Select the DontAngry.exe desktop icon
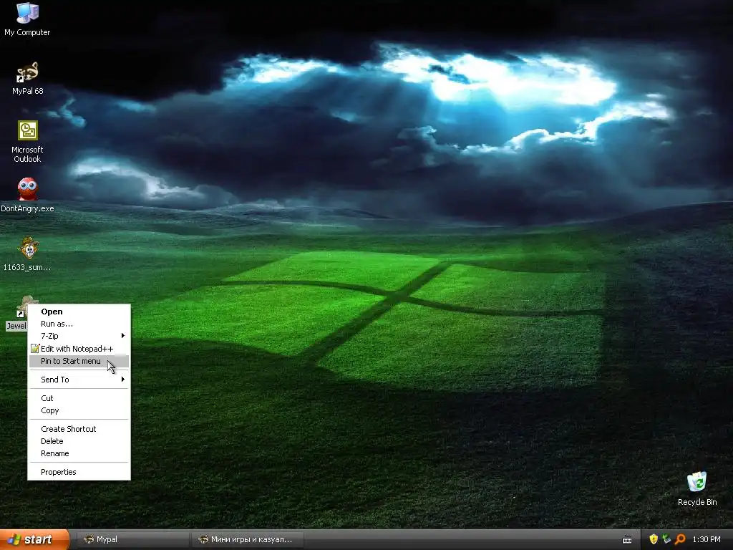Viewport: 733px width, 550px height. pos(27,196)
